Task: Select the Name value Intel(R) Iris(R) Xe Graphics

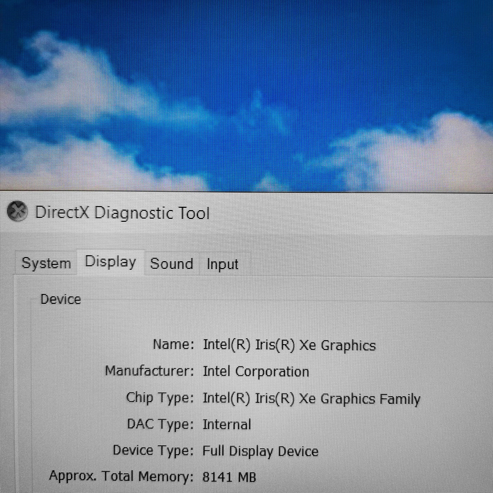Action: (x=289, y=345)
